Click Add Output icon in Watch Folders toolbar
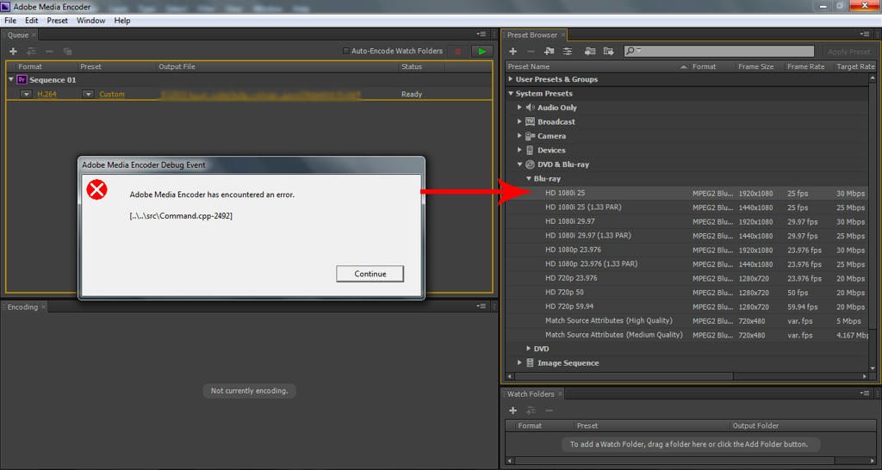 pos(531,411)
